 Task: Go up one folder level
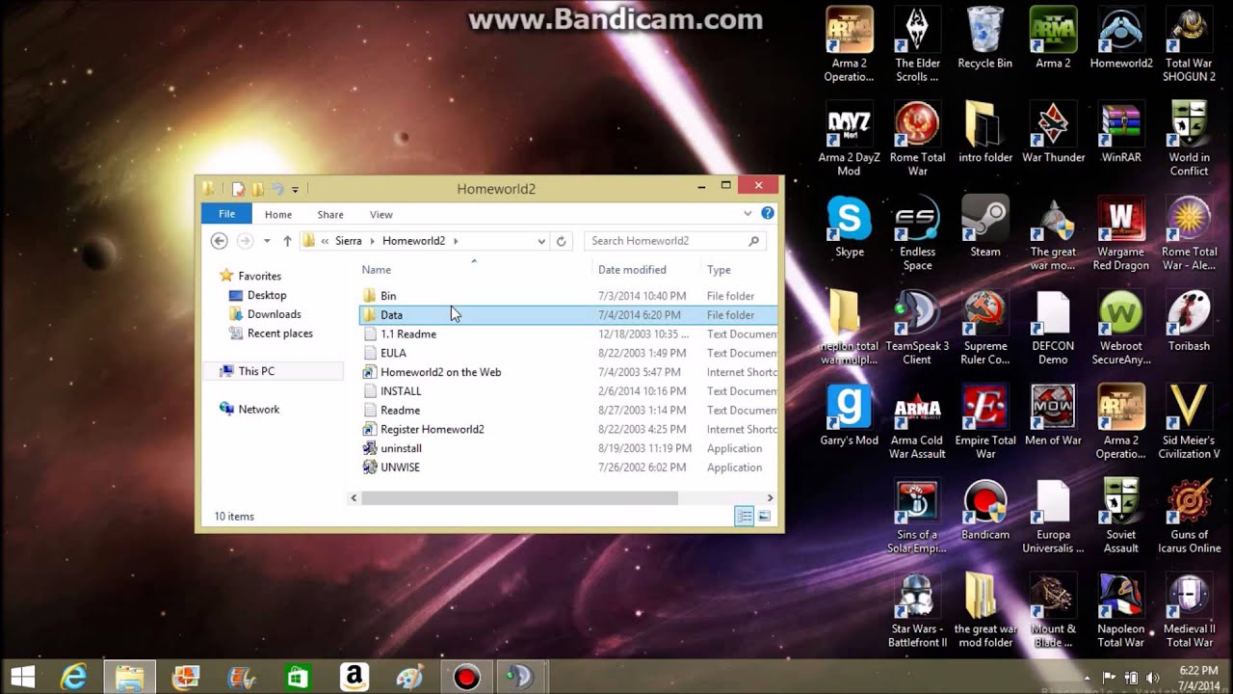(x=287, y=241)
